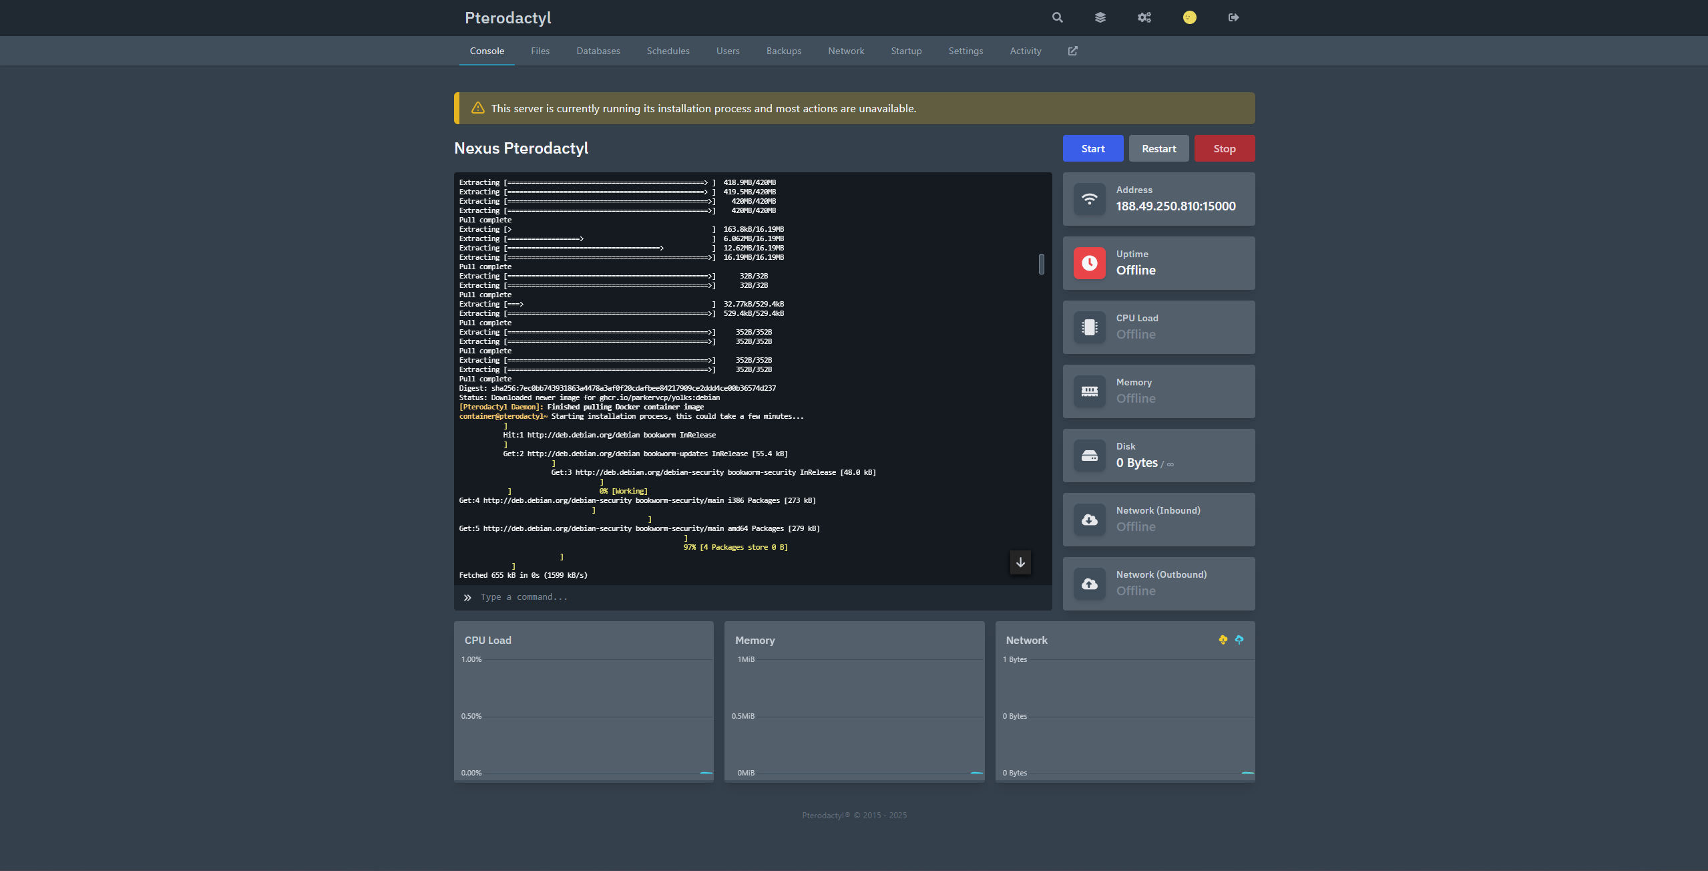1708x871 pixels.
Task: Click the Digest sha256 console line
Action: [618, 388]
